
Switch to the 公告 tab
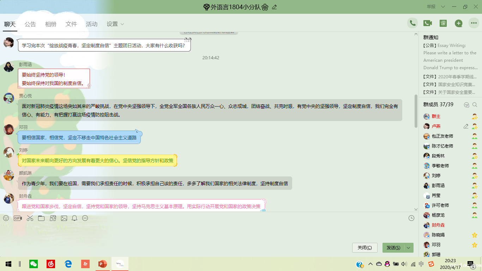[30, 24]
